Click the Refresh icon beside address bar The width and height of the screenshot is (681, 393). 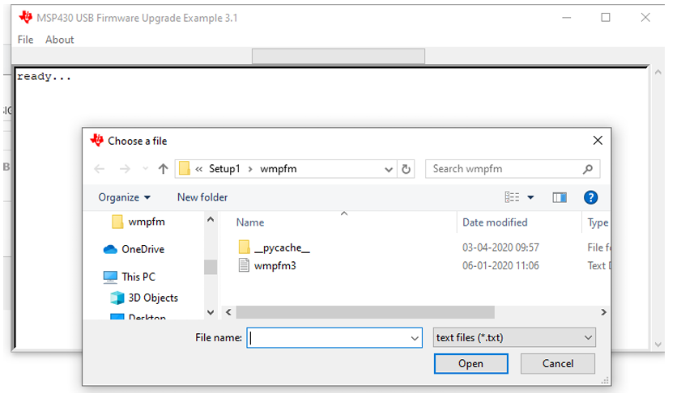point(406,169)
